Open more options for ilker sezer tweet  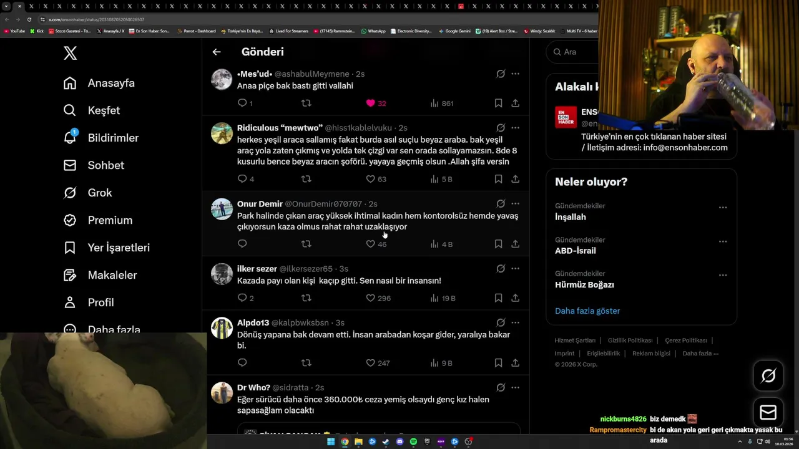(515, 269)
